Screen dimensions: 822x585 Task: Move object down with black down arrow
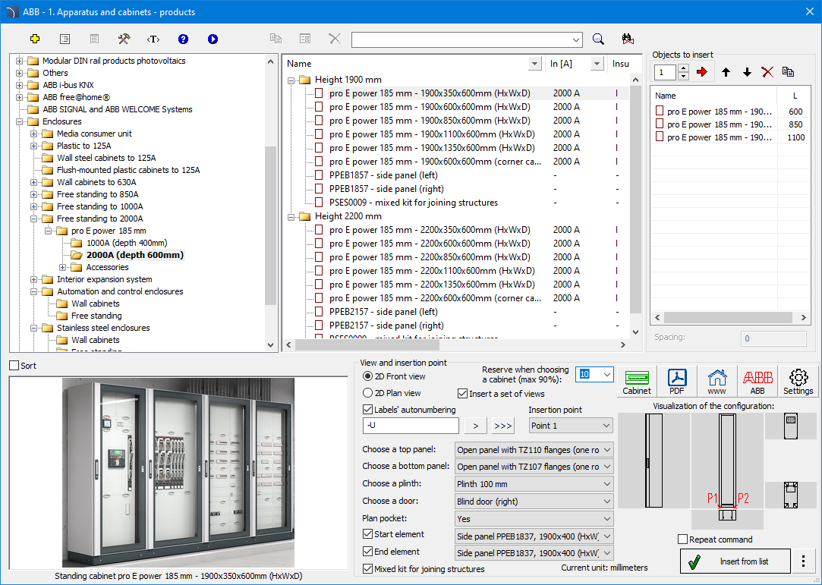(747, 72)
